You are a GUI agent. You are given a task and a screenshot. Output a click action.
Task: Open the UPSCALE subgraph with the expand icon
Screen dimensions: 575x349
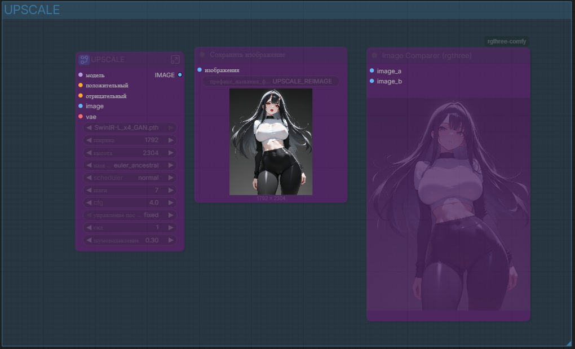[x=175, y=60]
